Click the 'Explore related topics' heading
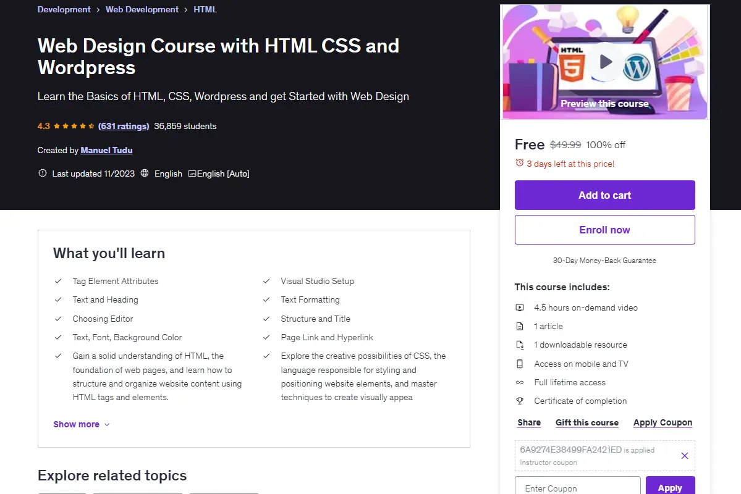The width and height of the screenshot is (741, 494). click(x=112, y=475)
